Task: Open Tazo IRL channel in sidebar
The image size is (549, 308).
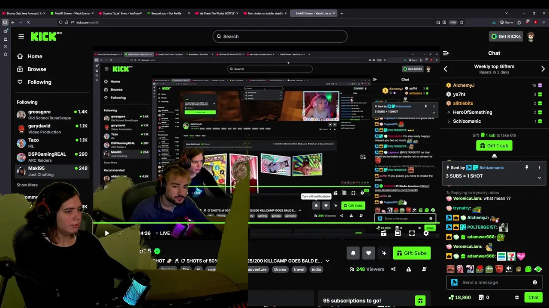Action: tap(52, 143)
